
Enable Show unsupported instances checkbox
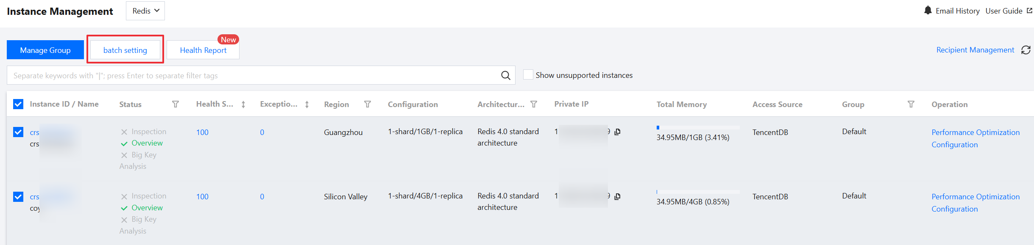tap(528, 75)
